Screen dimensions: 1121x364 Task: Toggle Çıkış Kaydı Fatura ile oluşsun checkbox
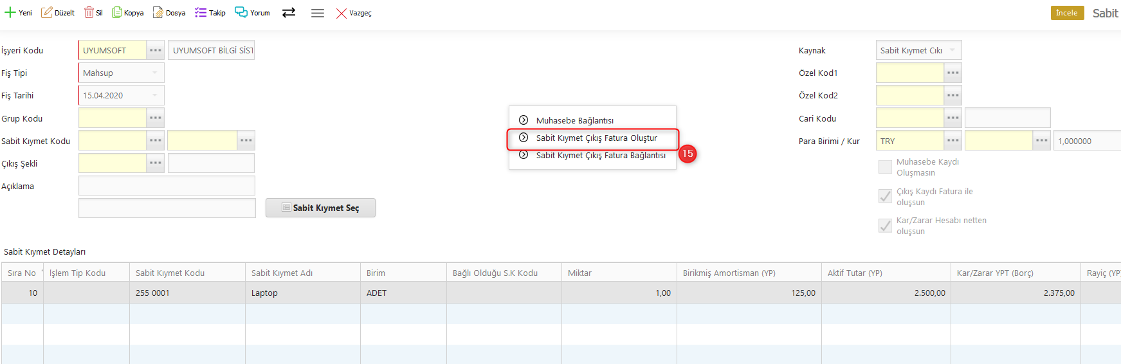tap(885, 197)
